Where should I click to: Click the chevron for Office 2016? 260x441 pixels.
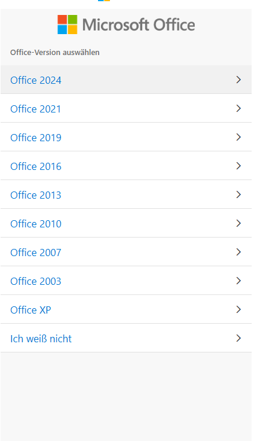click(x=238, y=166)
